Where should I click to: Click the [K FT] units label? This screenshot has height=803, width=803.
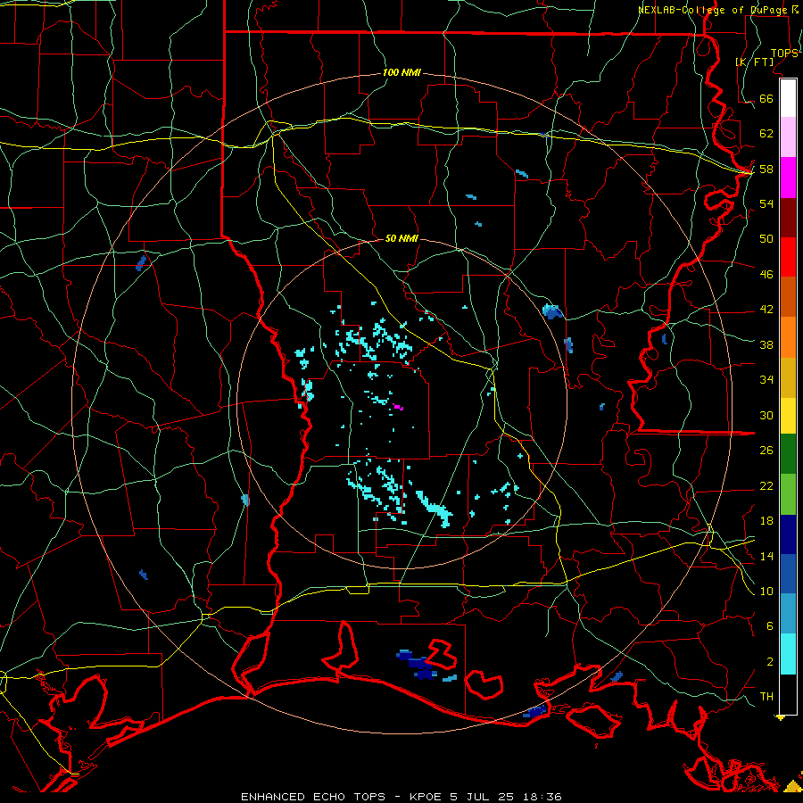754,62
